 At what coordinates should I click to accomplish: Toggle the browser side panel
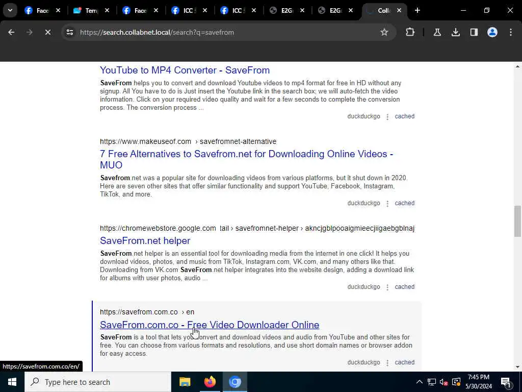coord(474,32)
